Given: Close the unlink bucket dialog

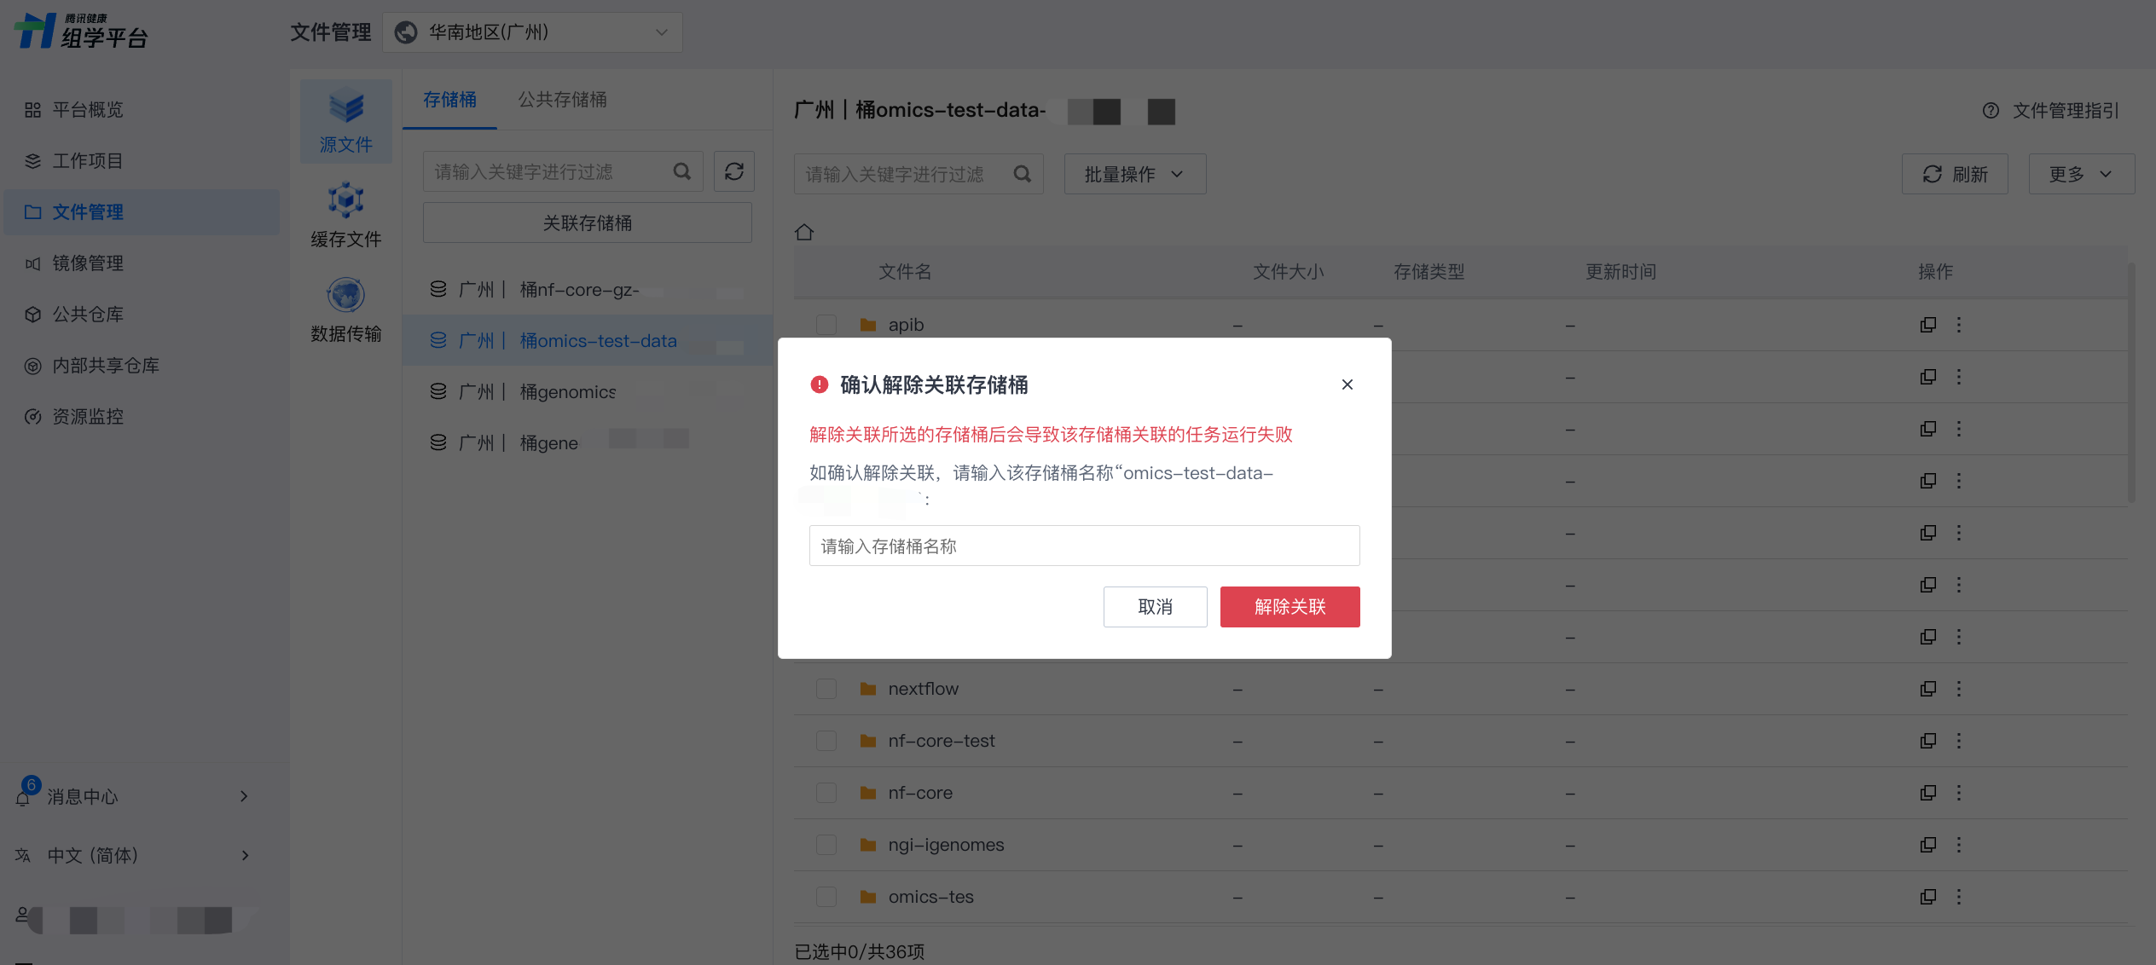Looking at the screenshot, I should pos(1347,384).
